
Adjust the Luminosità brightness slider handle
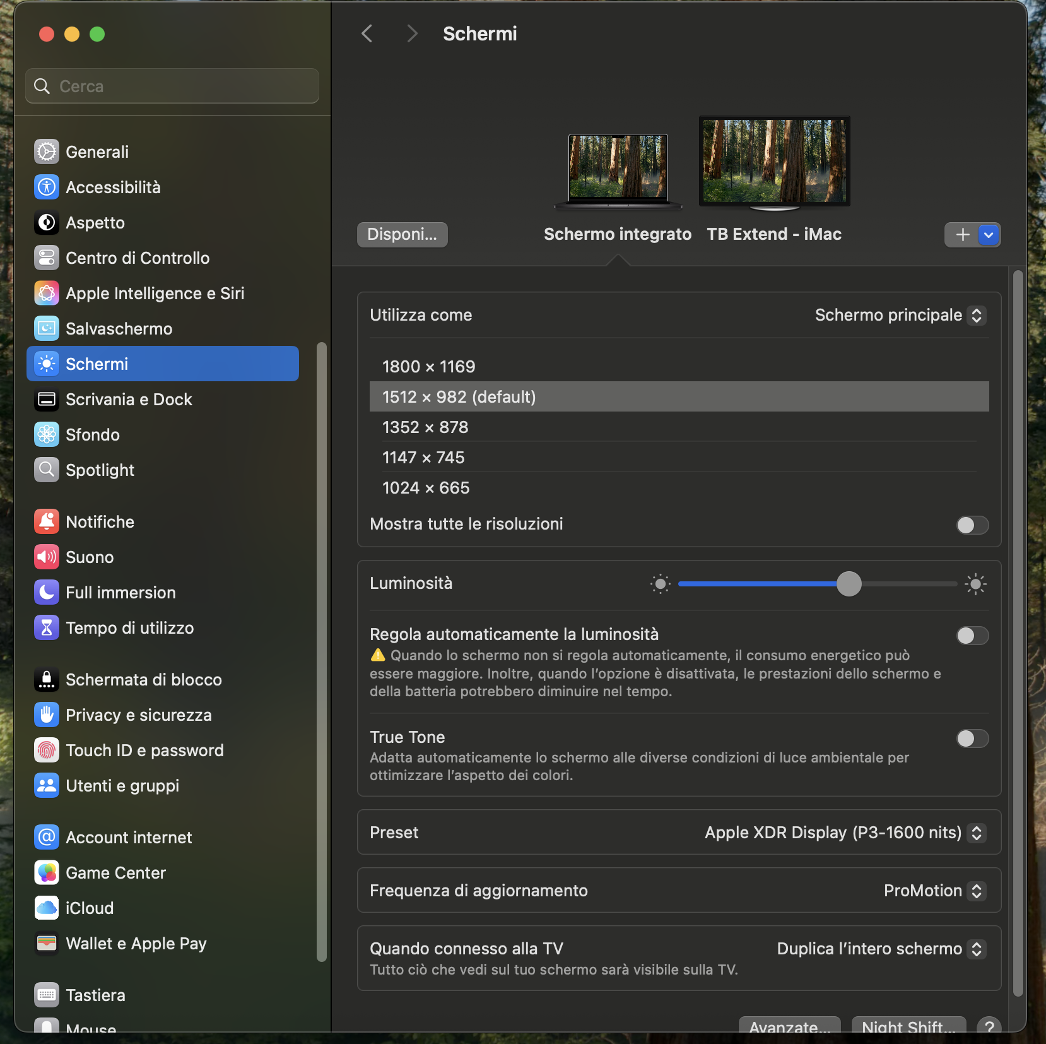[x=849, y=584]
